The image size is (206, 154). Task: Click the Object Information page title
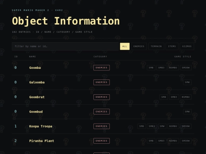pos(66,21)
